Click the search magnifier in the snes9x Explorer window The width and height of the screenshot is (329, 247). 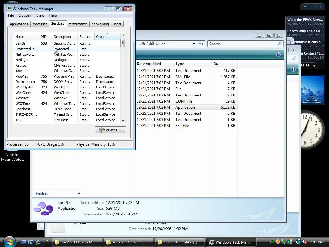(280, 44)
